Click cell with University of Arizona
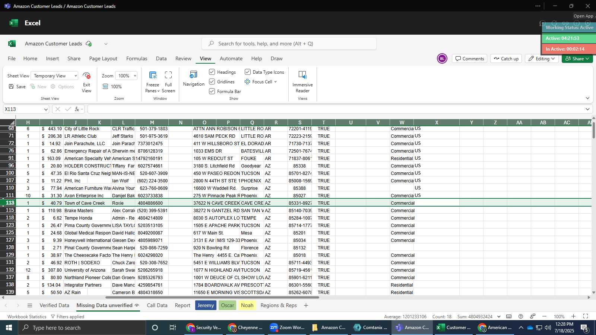 pyautogui.click(x=87, y=270)
